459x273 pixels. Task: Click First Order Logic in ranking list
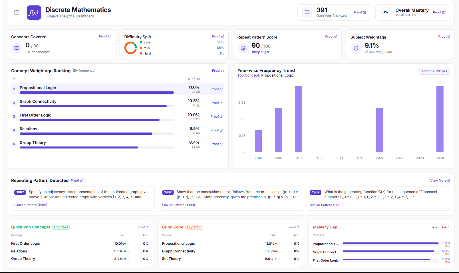(35, 115)
